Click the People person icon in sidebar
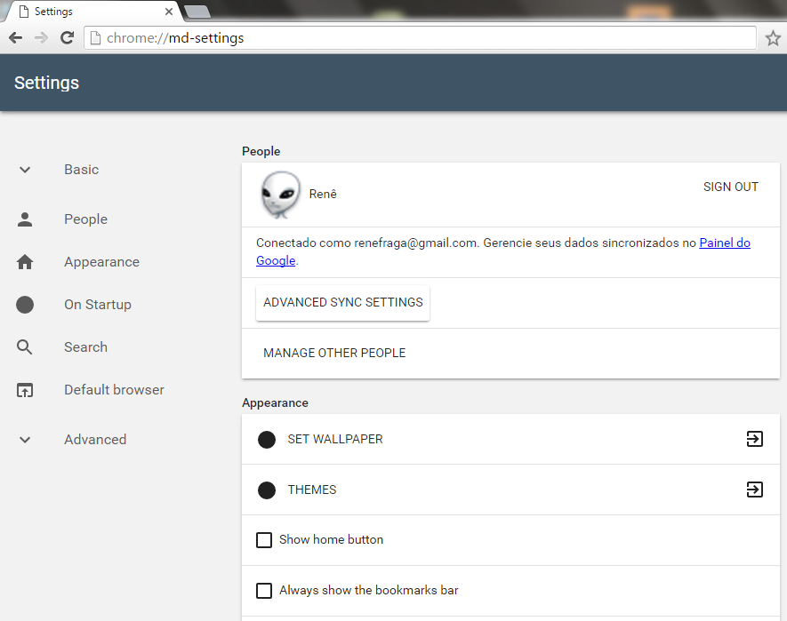The height and width of the screenshot is (621, 787). [x=25, y=219]
